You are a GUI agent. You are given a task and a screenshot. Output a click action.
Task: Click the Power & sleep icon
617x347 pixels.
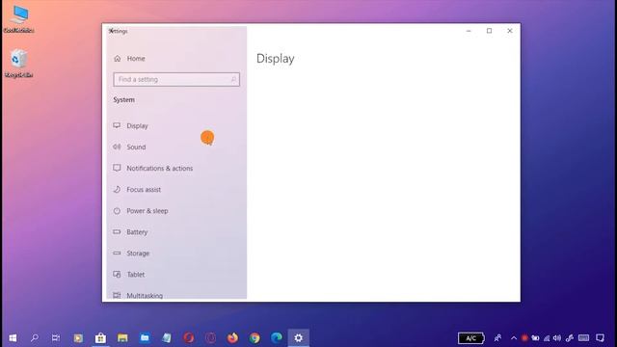click(117, 211)
